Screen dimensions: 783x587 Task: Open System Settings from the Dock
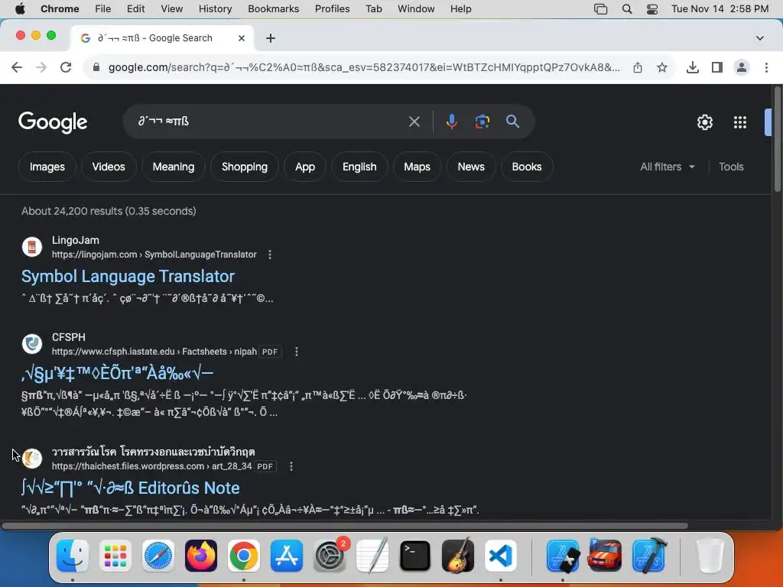(330, 556)
